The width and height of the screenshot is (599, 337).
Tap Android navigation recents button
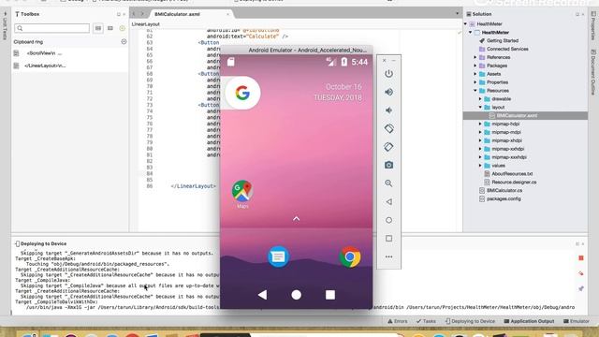pos(330,295)
